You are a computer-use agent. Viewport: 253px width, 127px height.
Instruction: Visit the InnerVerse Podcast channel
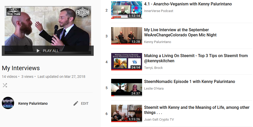pos(159,11)
